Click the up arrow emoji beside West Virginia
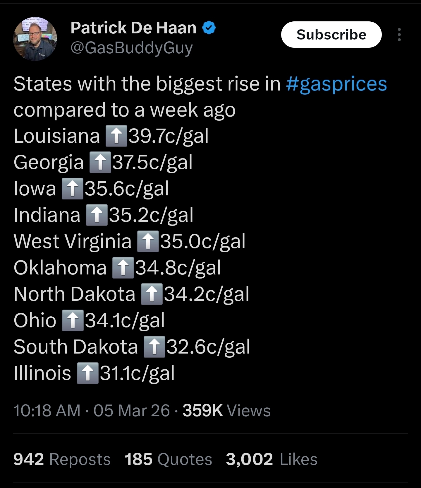This screenshot has width=421, height=488. click(148, 241)
